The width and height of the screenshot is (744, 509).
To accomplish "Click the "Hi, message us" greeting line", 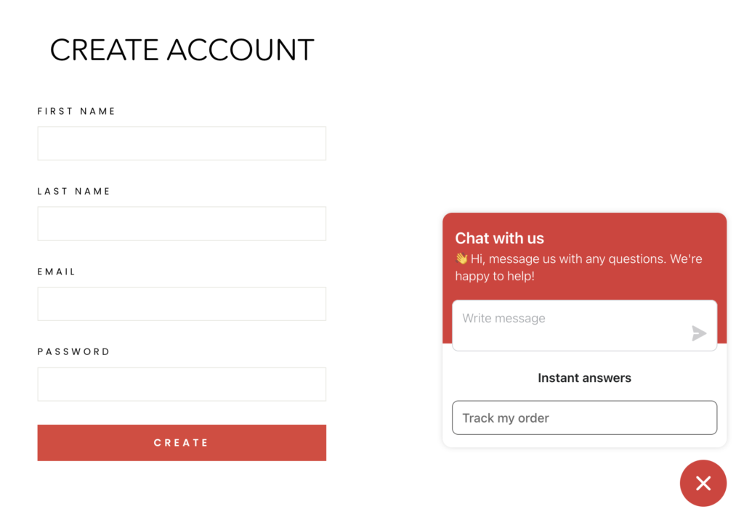I will 586,258.
